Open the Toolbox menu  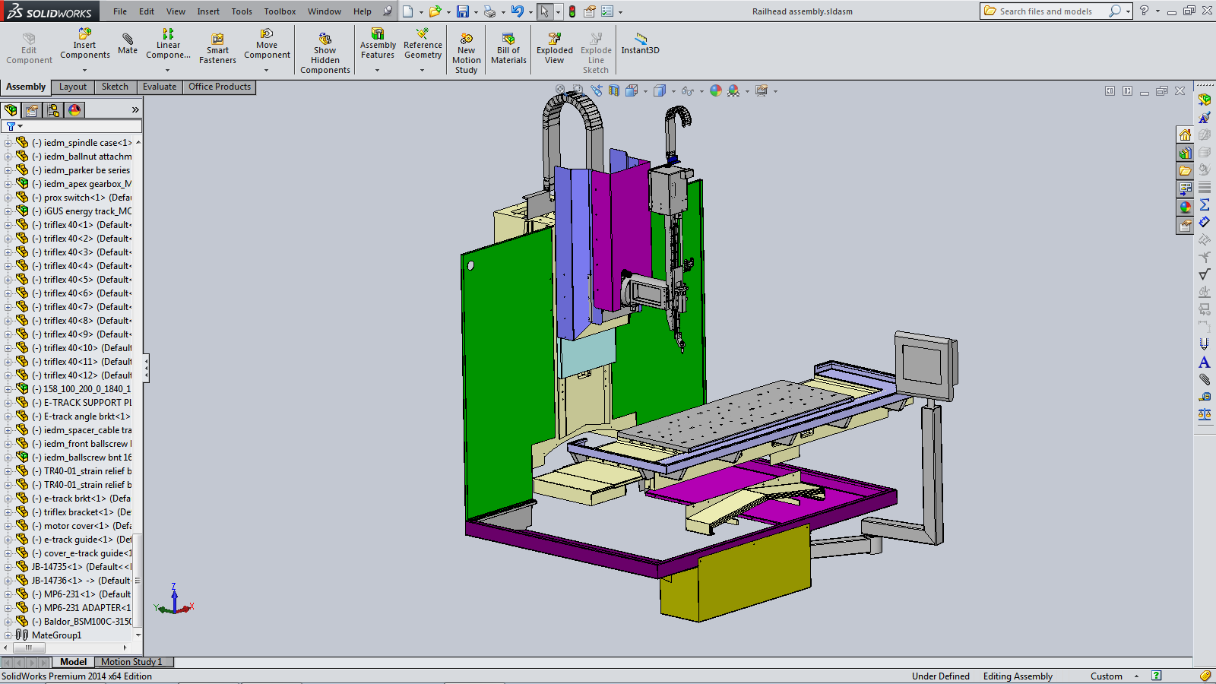(280, 11)
